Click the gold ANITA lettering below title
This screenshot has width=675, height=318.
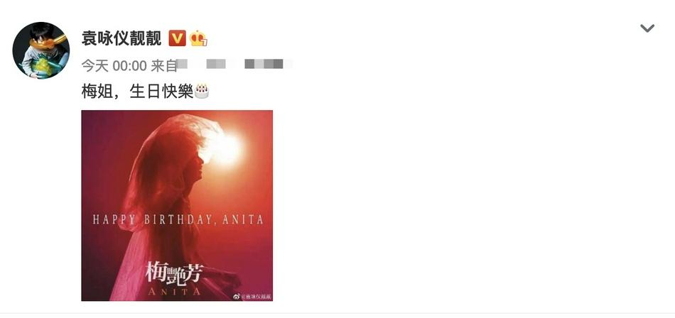174,291
